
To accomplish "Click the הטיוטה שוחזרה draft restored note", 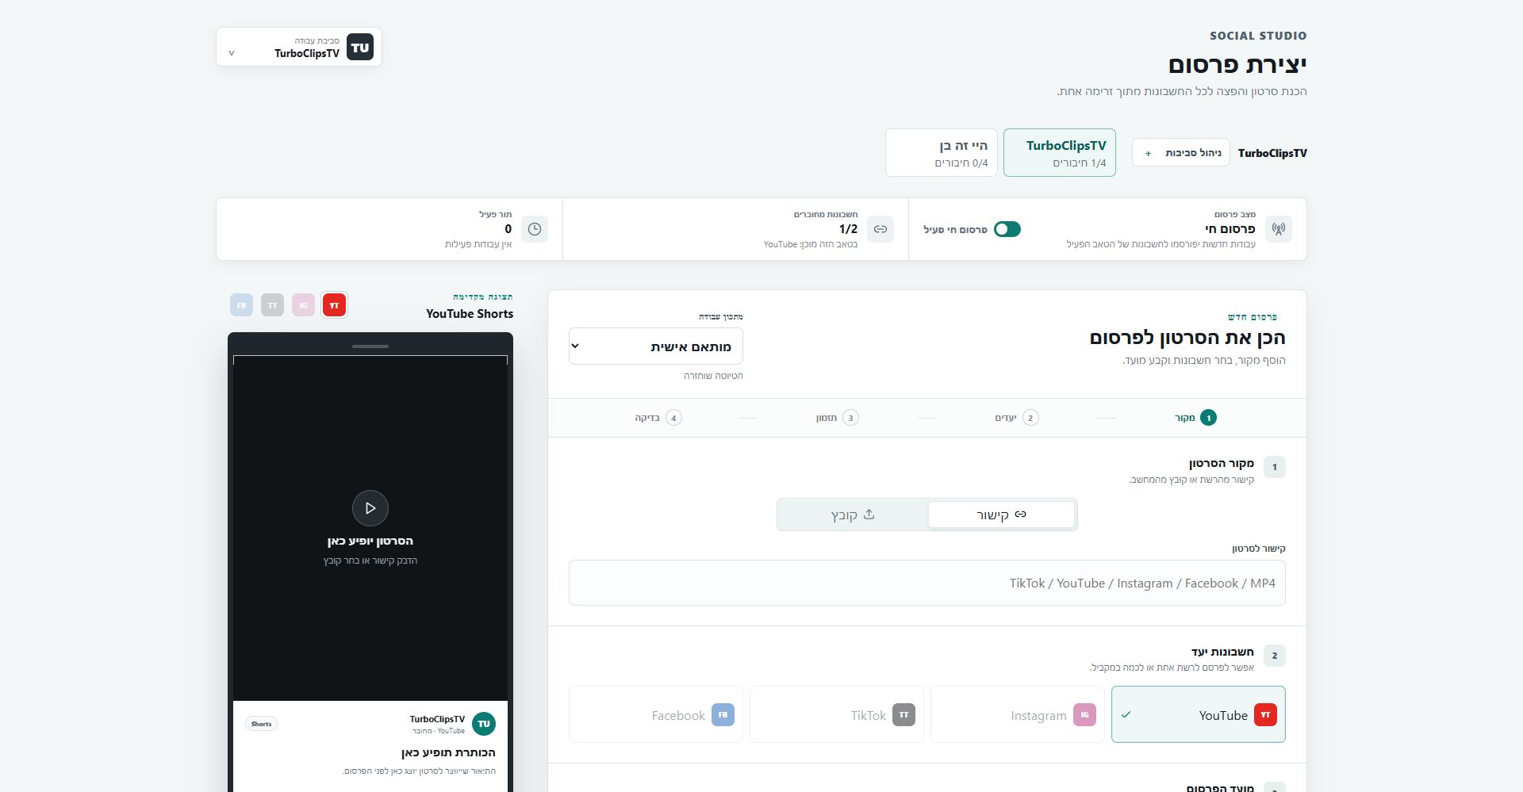I will [713, 376].
